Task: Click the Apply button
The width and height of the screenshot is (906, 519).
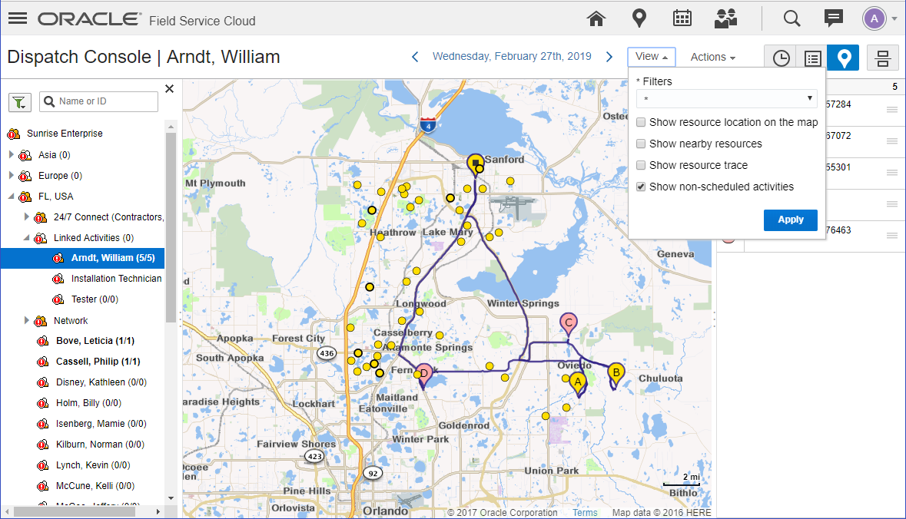Action: pos(790,220)
